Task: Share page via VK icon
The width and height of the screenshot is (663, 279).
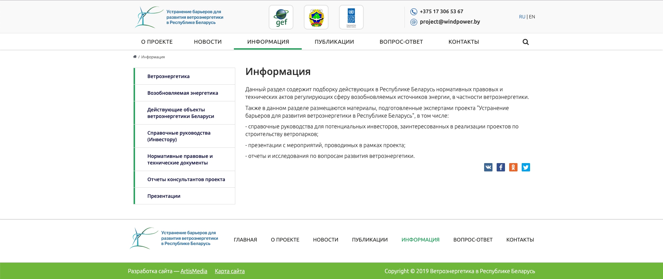Action: 488,167
